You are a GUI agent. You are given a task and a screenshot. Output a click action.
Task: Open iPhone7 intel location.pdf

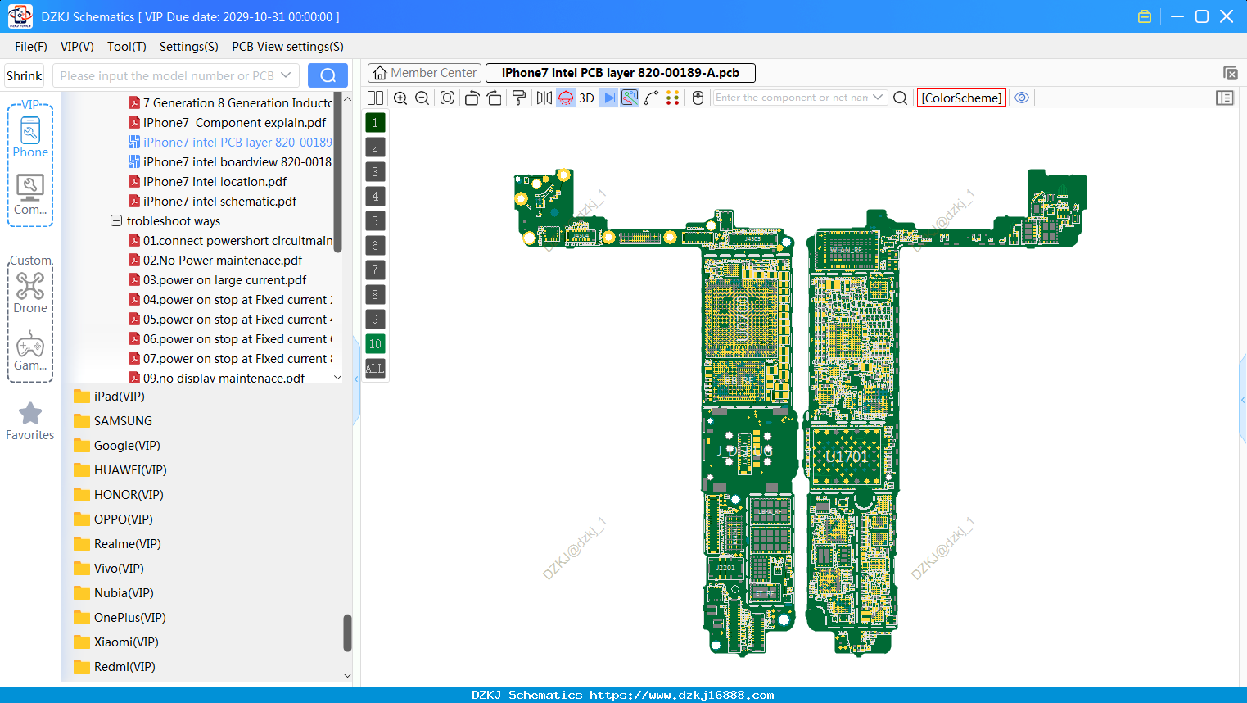click(215, 182)
